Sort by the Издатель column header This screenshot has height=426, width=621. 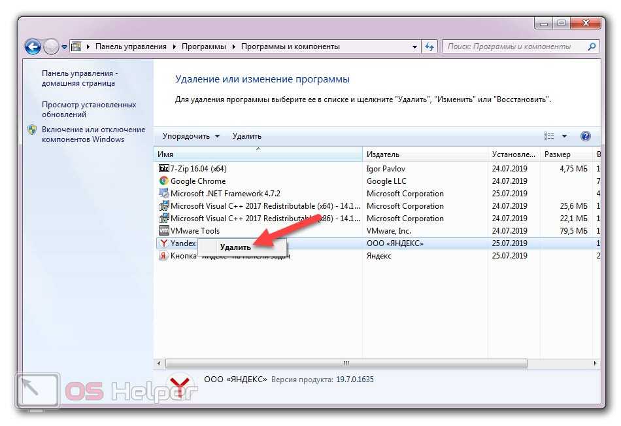coord(383,154)
